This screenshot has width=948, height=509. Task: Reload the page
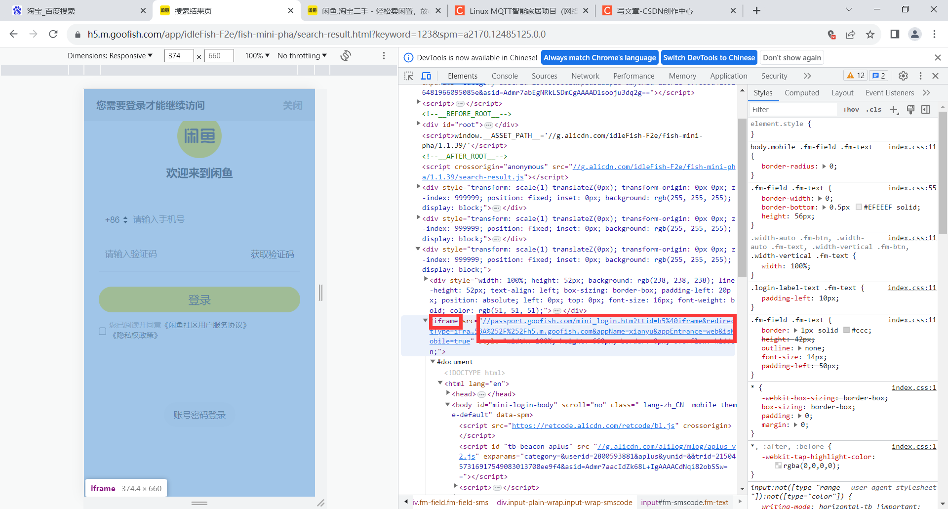pos(53,34)
